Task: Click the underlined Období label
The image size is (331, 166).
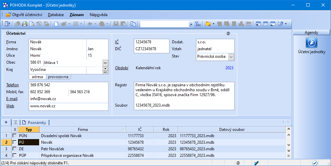Action: click(122, 68)
